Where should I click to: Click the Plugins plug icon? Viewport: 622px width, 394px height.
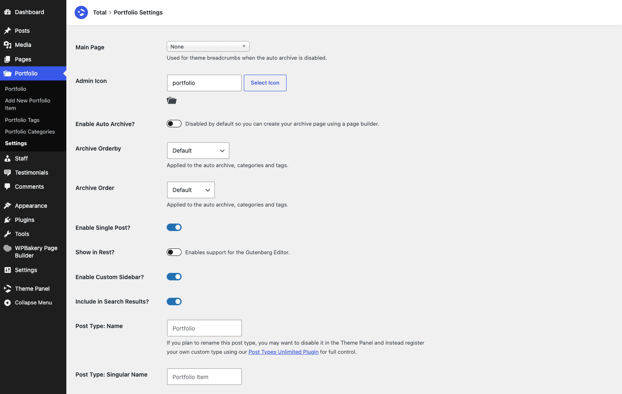click(x=7, y=220)
